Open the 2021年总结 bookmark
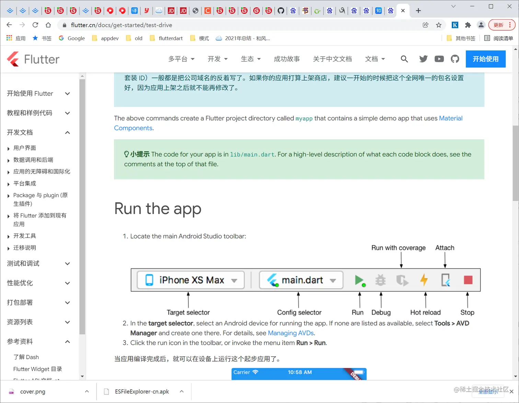 coord(243,38)
